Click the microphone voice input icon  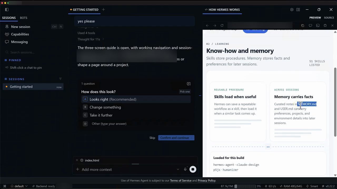[x=185, y=169]
